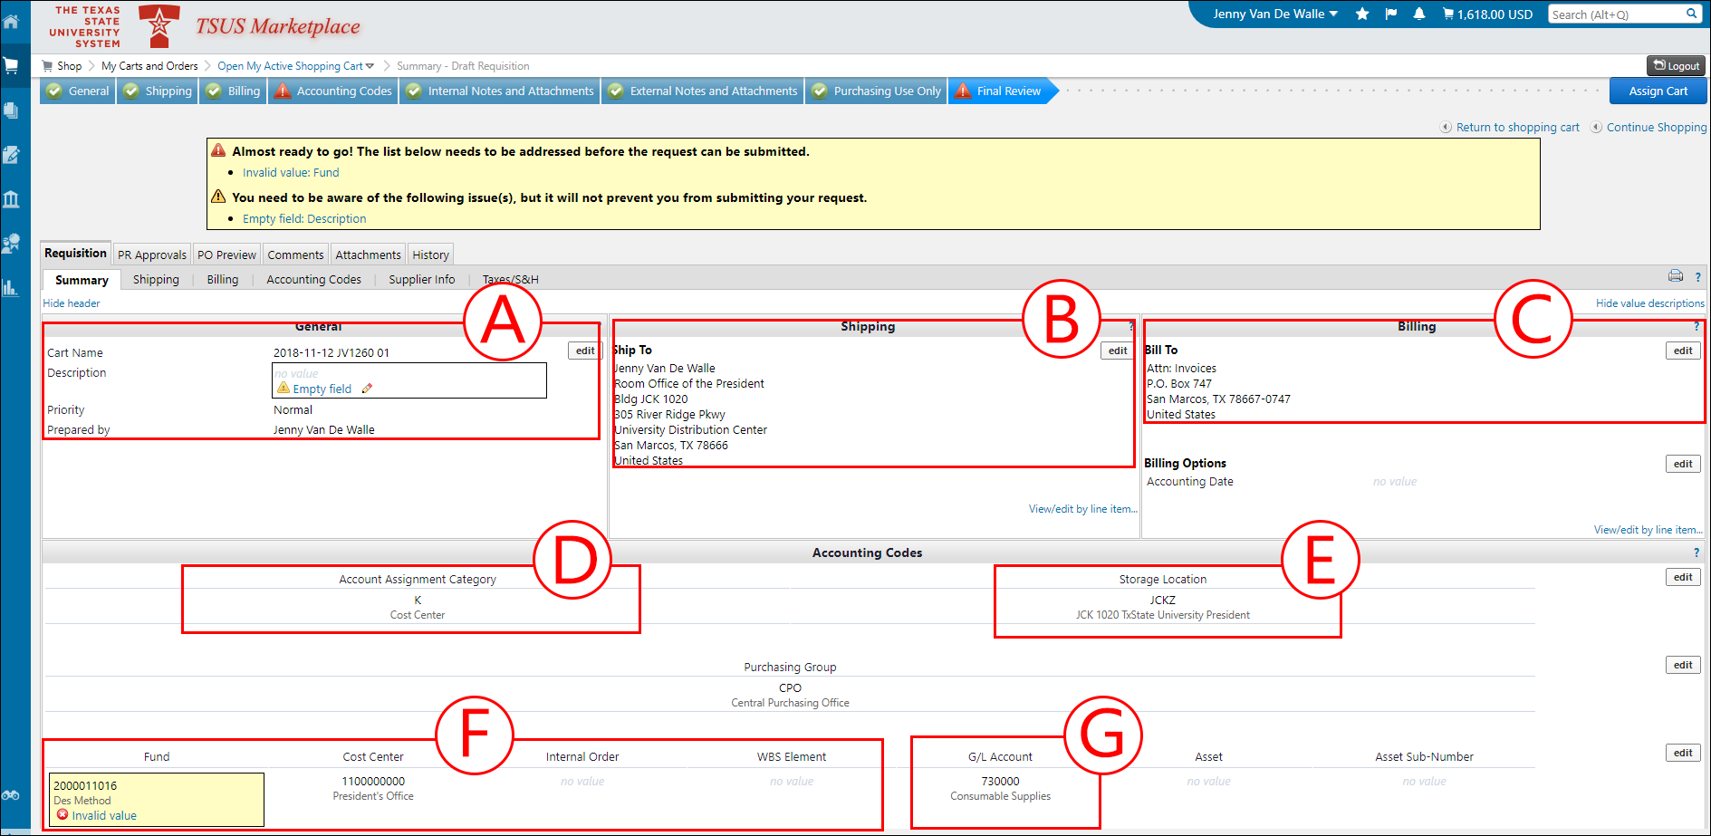Viewport: 1711px width, 836px height.
Task: Go to External Notes and Attachments step
Action: (x=703, y=91)
